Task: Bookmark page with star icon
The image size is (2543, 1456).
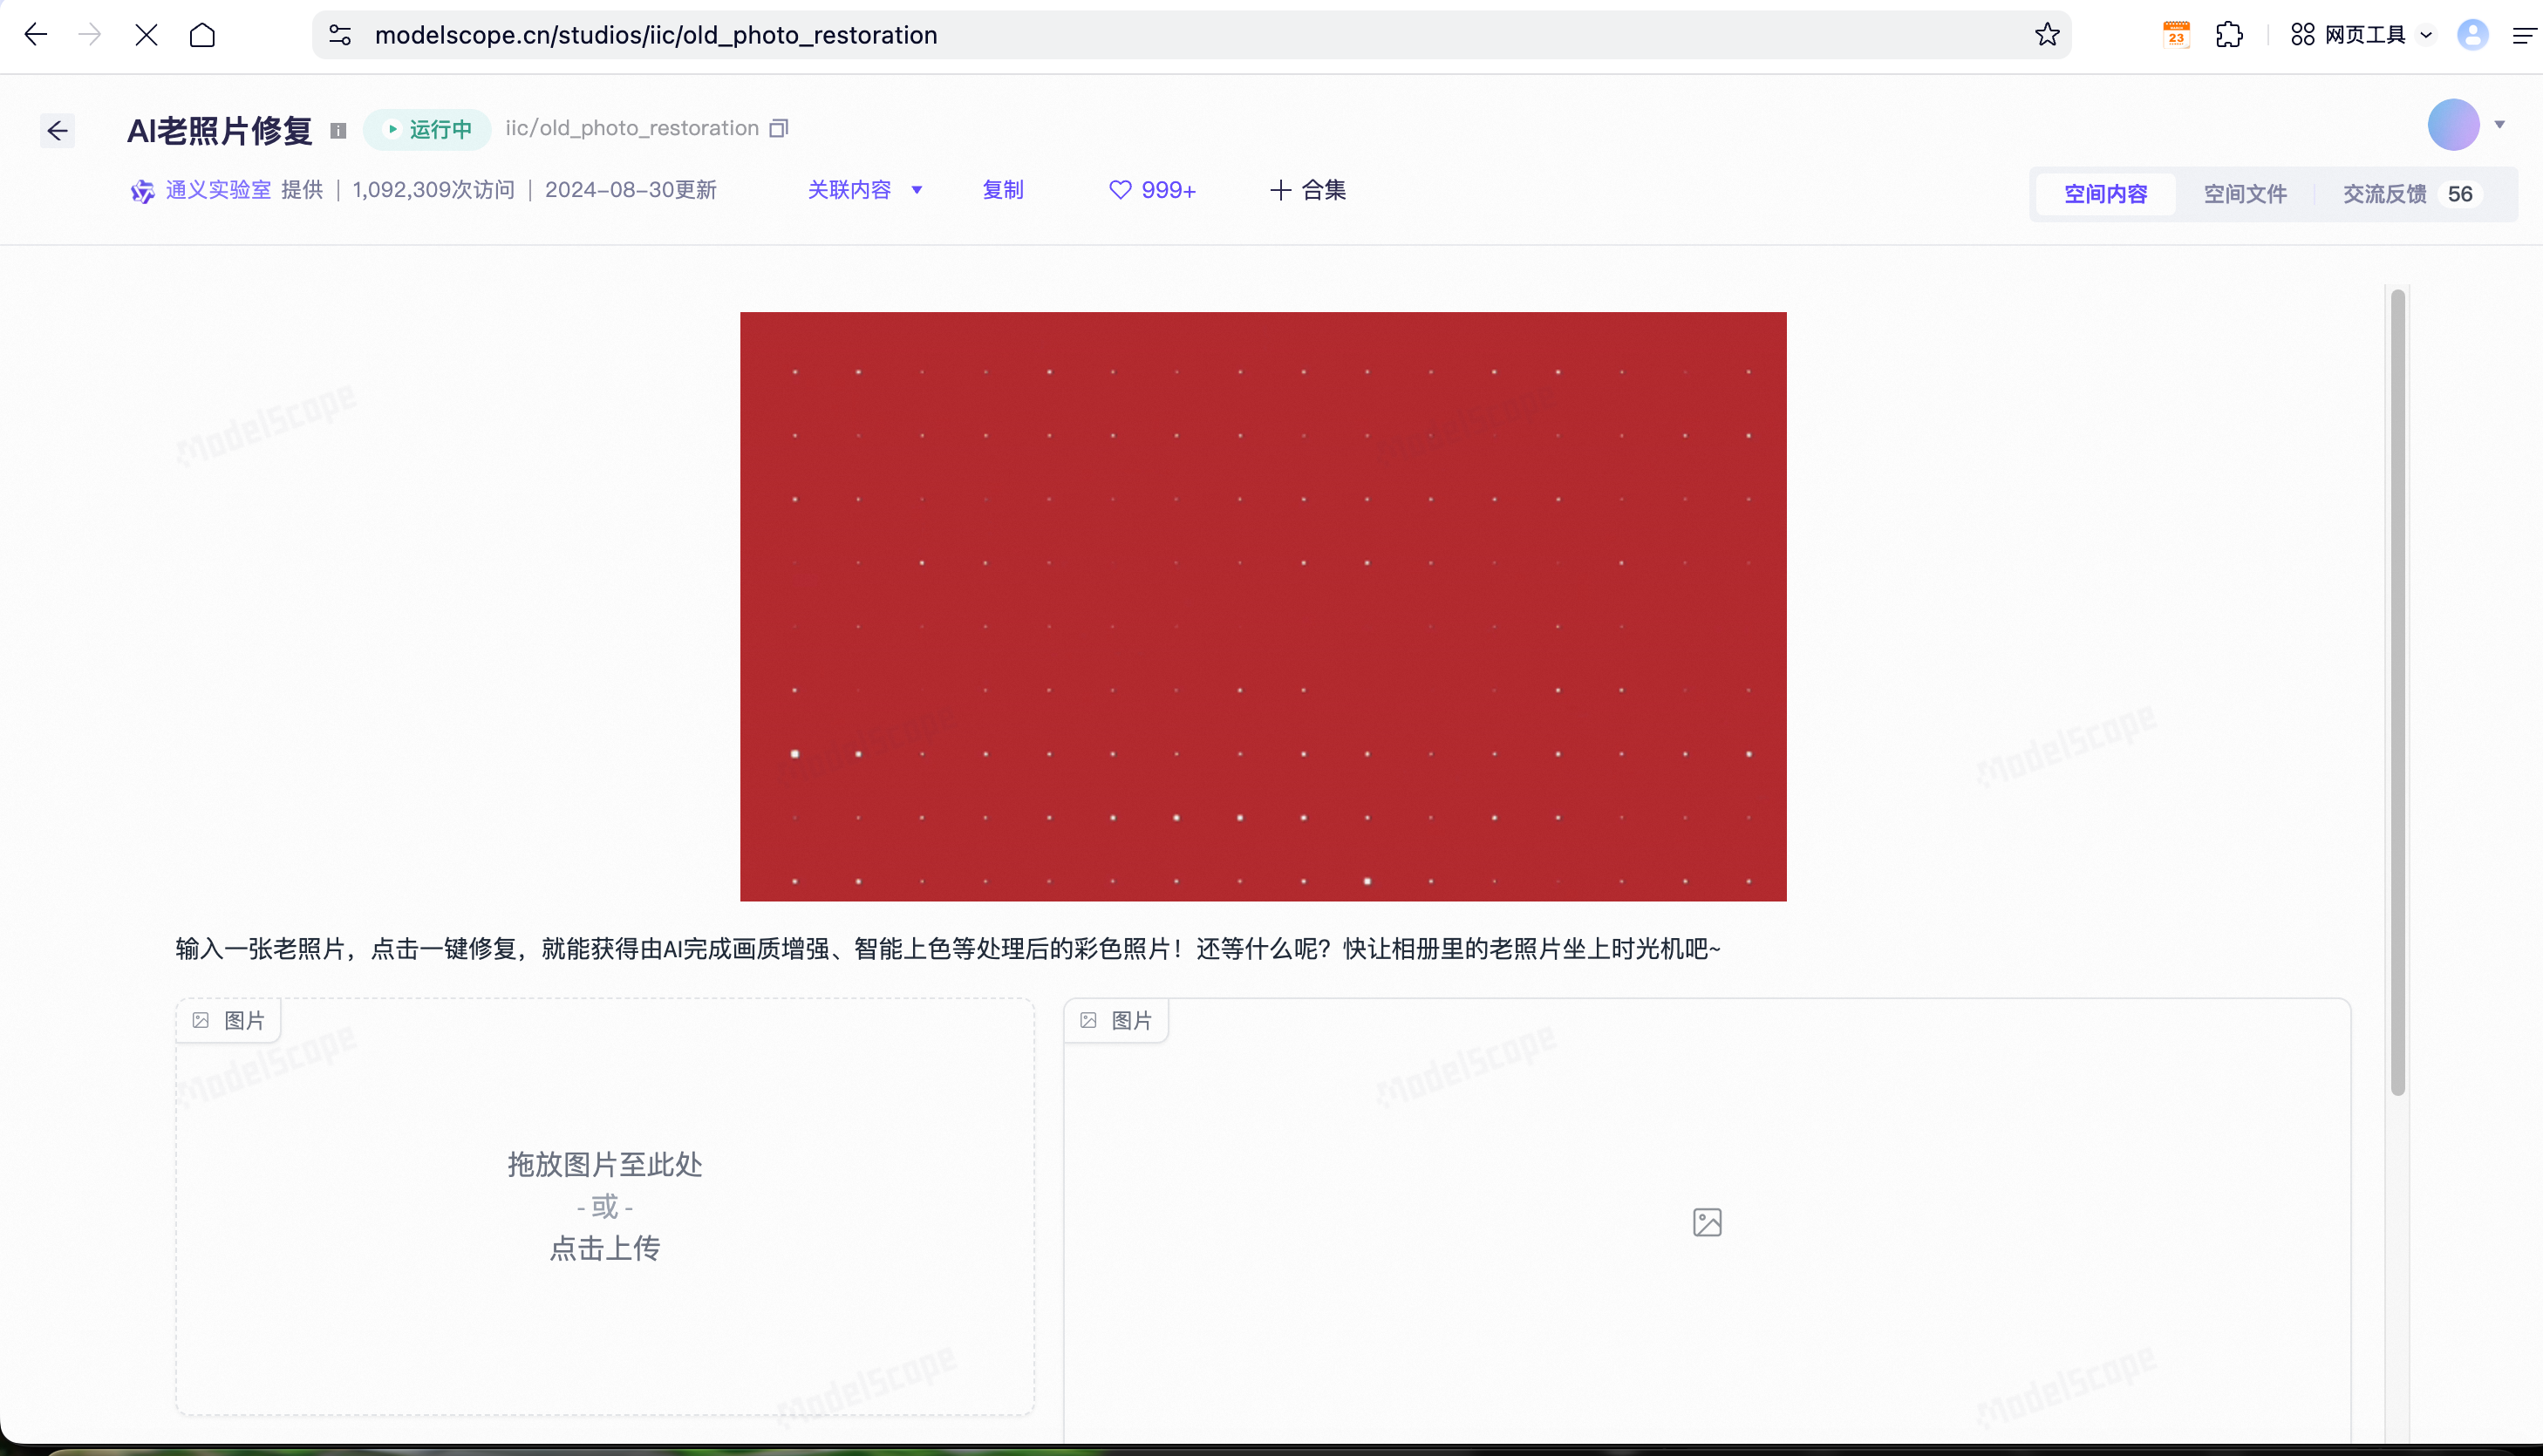Action: click(2047, 35)
